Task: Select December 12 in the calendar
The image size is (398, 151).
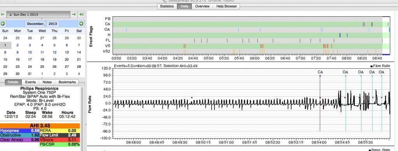Action: pos(54,52)
